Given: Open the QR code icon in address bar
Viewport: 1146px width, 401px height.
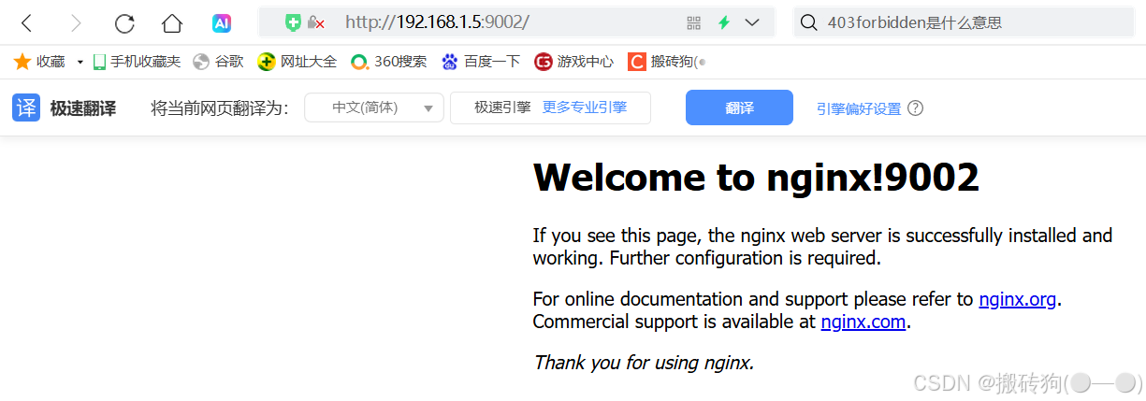Looking at the screenshot, I should 693,22.
